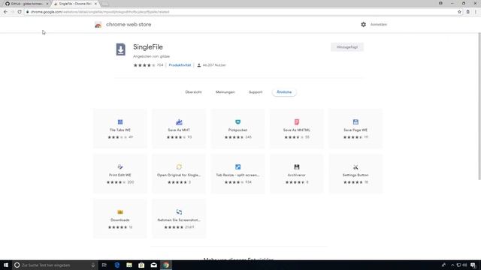Open the Mail app from the taskbar
The height and width of the screenshot is (270, 481).
point(153,265)
